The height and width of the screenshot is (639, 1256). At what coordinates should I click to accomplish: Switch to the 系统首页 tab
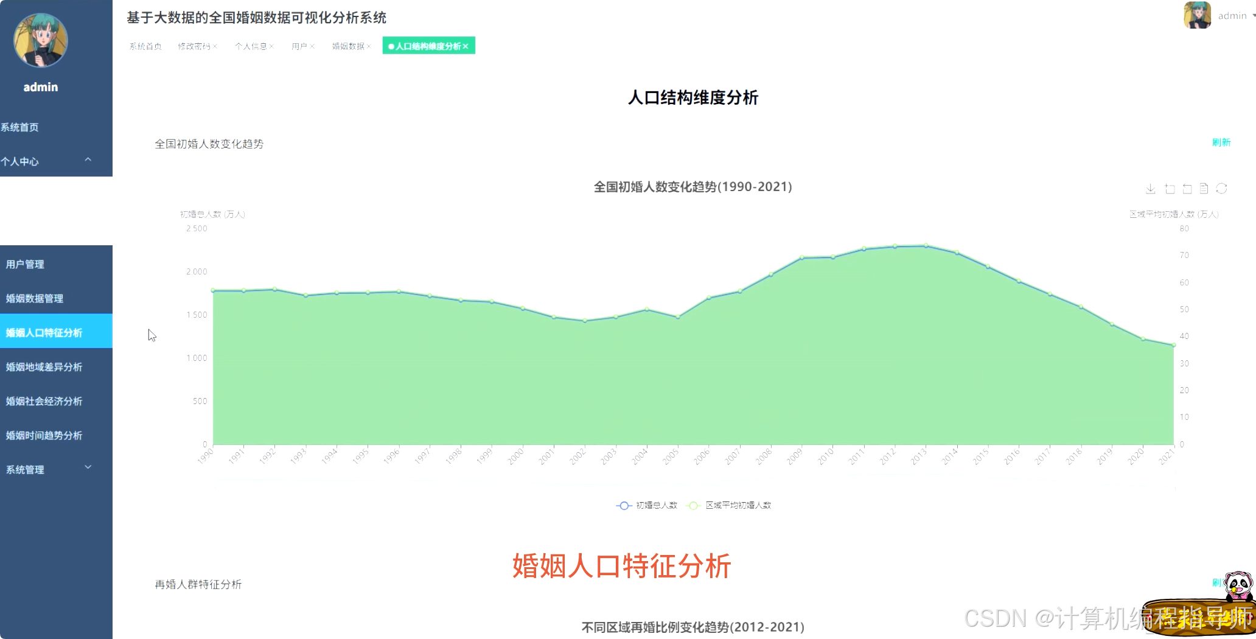[x=145, y=46]
